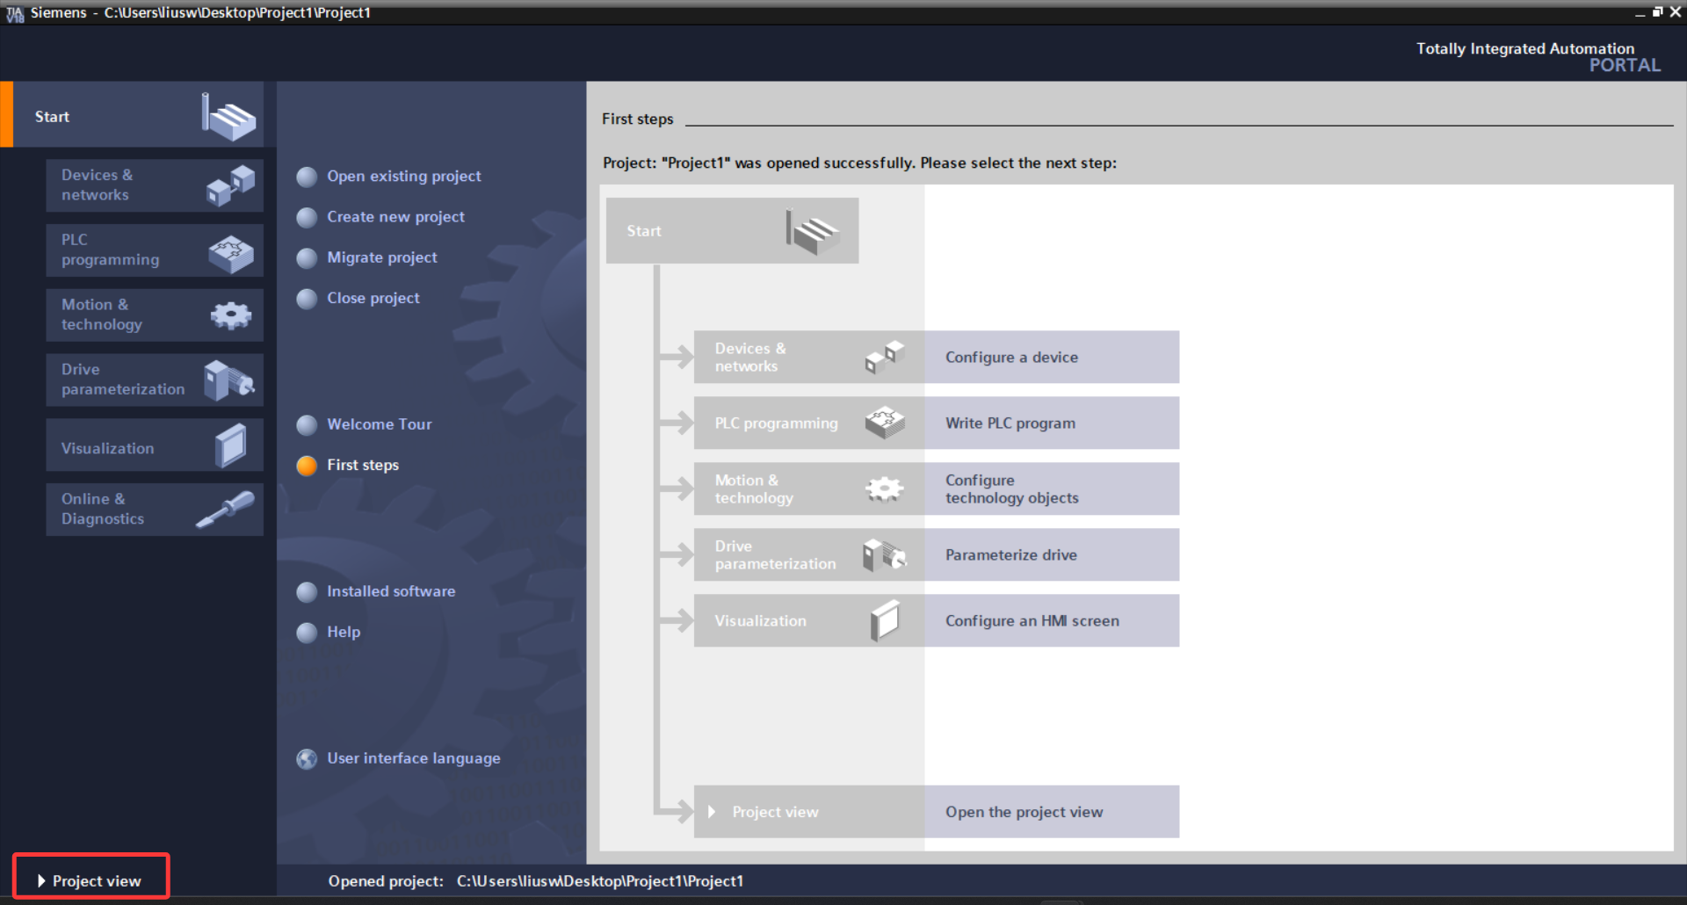Click the Motion gear icon in sidebar

point(231,315)
